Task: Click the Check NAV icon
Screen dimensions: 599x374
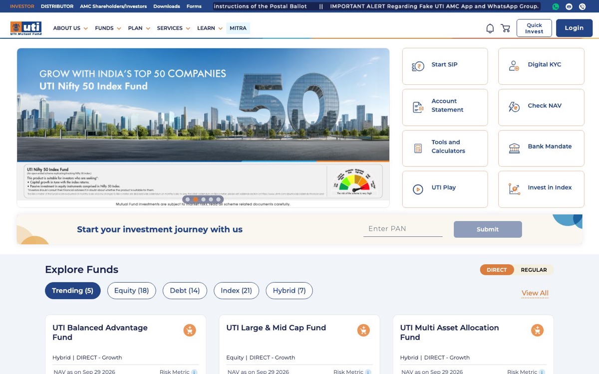Action: (x=514, y=107)
